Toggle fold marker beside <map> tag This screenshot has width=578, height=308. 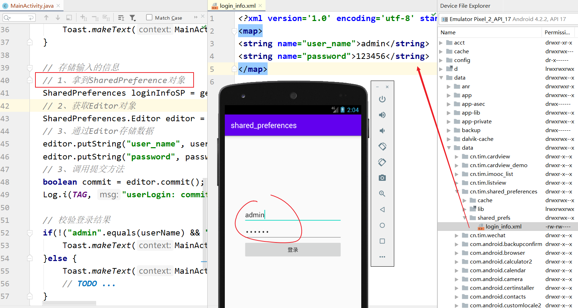click(x=234, y=31)
